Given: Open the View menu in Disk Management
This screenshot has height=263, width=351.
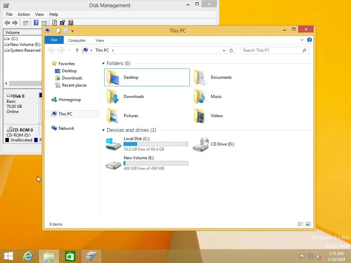Looking at the screenshot, I should (39, 14).
